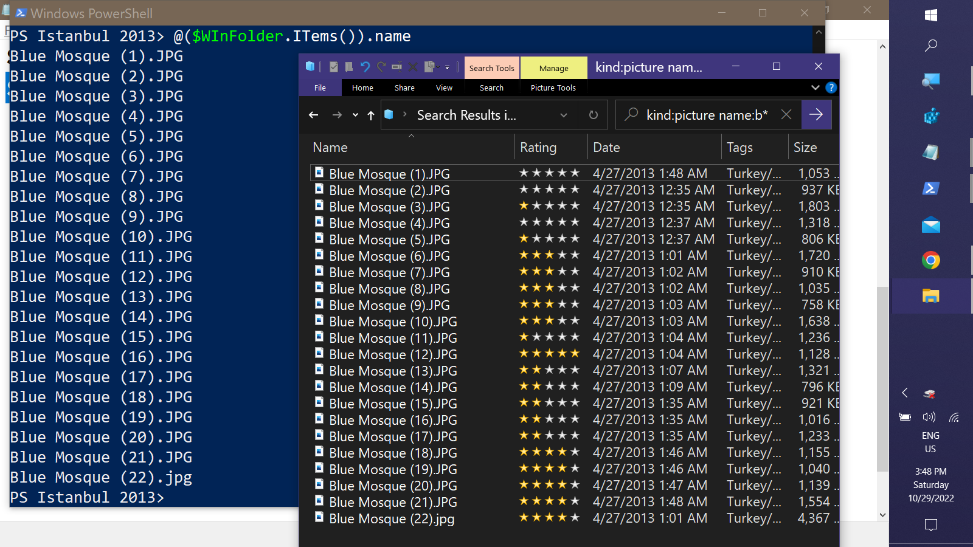Click date 4/27/2013 1:07 AM cell
973x547 pixels.
(x=650, y=370)
